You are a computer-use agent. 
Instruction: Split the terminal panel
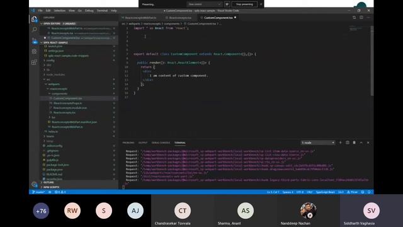[347, 143]
